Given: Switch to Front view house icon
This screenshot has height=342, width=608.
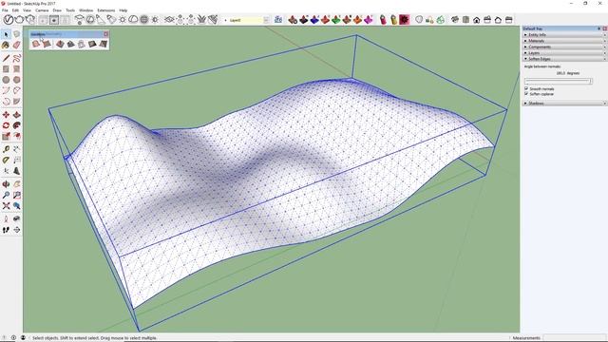Looking at the screenshot, I should (x=477, y=19).
